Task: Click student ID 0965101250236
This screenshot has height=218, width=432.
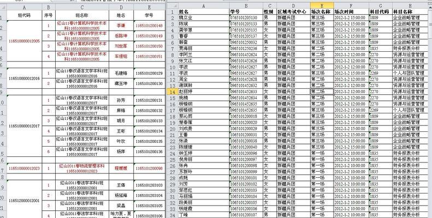Action: pyautogui.click(x=246, y=49)
